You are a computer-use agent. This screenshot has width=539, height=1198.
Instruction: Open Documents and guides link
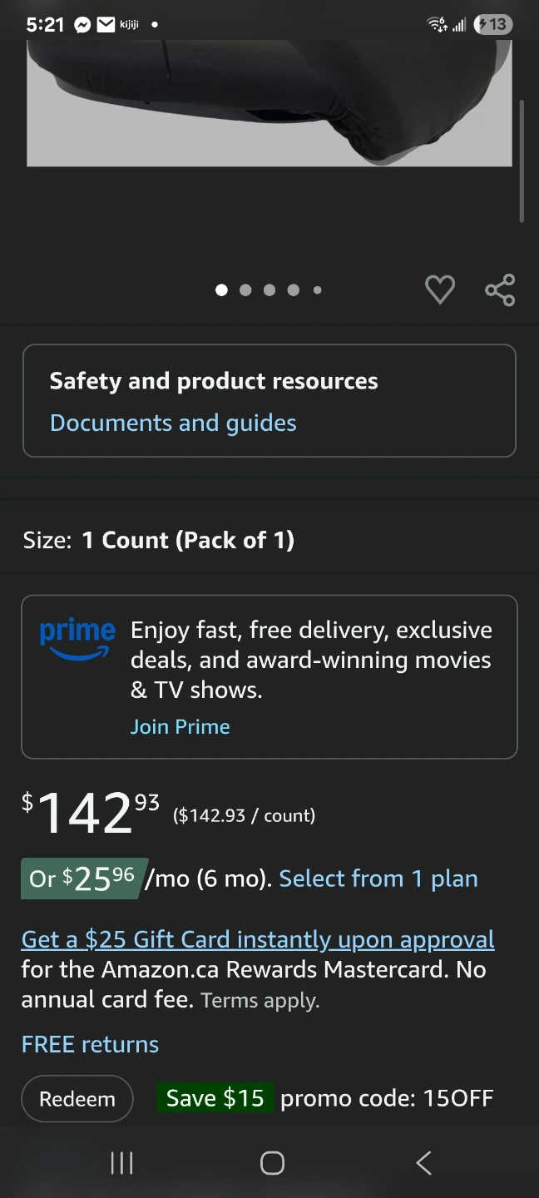coord(173,423)
